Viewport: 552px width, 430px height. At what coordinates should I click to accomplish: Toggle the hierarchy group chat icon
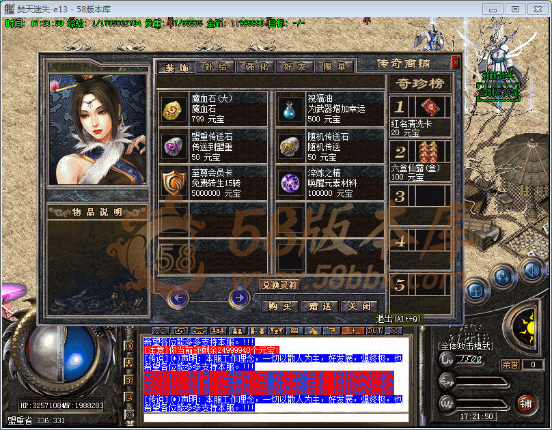[x=129, y=363]
